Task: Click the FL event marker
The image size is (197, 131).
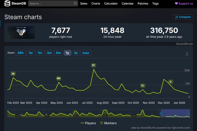Action: tap(143, 85)
